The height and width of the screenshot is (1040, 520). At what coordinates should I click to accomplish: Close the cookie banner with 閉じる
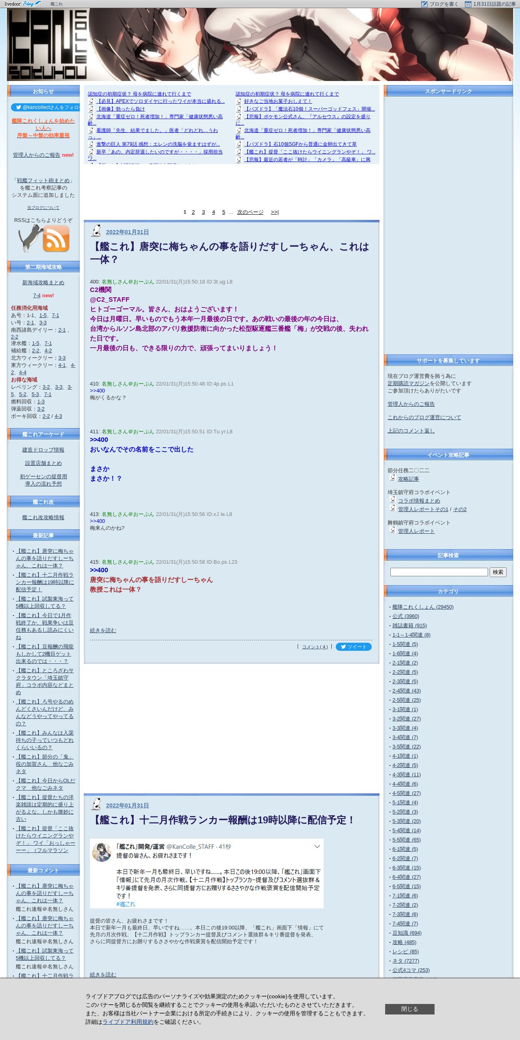click(409, 1009)
